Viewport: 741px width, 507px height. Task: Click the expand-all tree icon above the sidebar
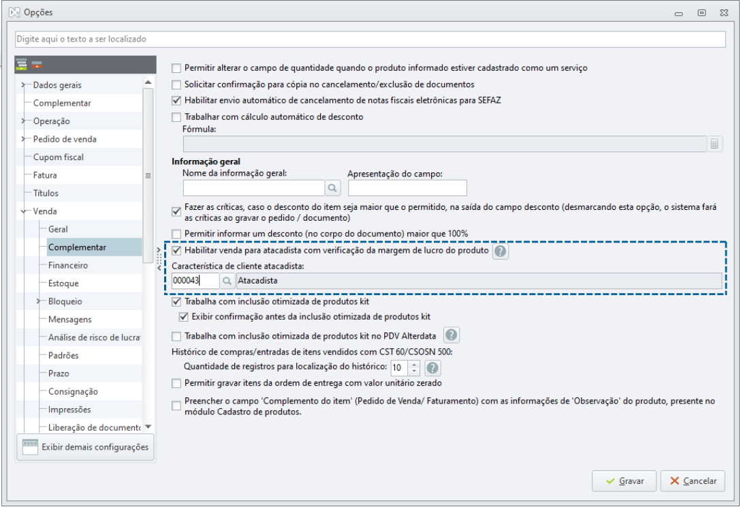(21, 64)
